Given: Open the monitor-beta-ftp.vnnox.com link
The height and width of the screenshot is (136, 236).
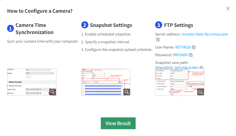Looking at the screenshot, I should click(205, 34).
